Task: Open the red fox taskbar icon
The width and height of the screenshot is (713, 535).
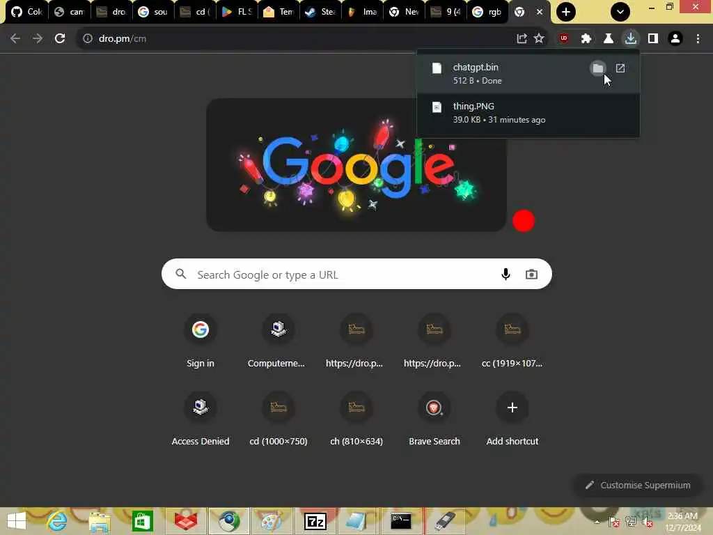Action: pos(185,521)
